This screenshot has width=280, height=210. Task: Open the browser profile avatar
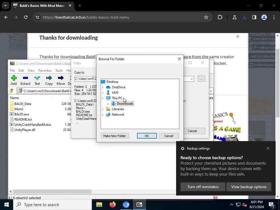coord(264,17)
